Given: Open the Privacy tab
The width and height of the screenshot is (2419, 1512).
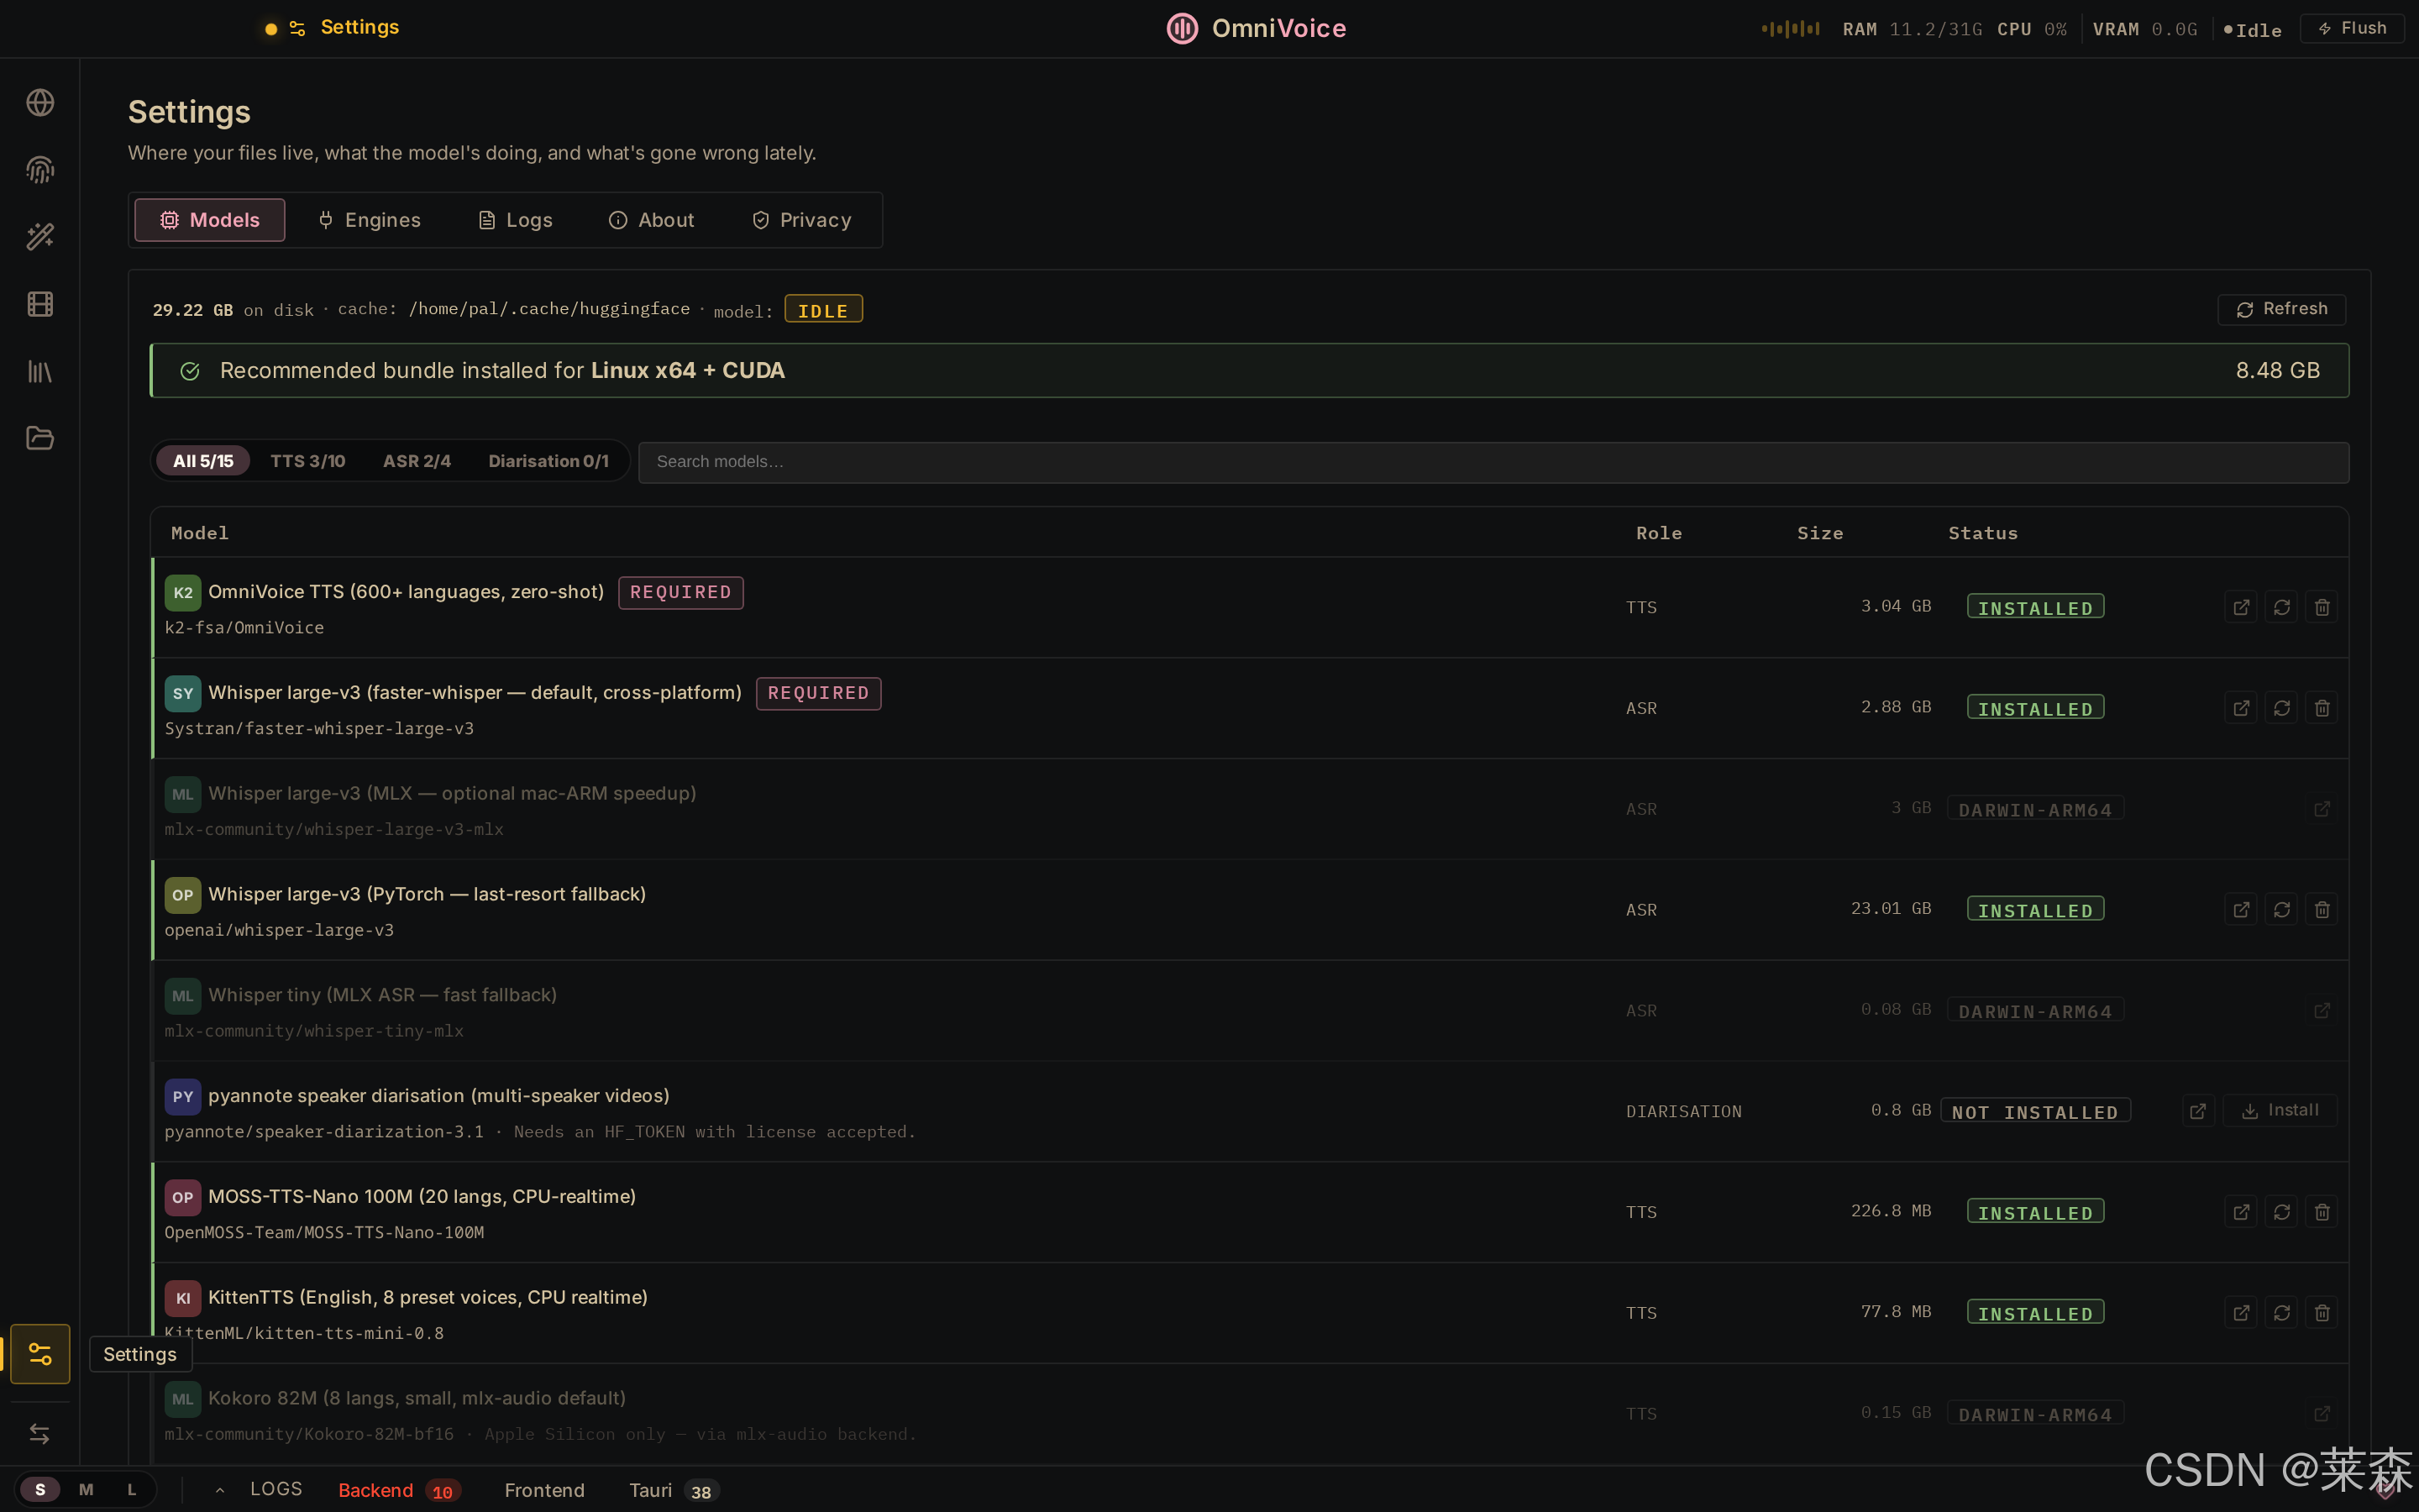Looking at the screenshot, I should (801, 220).
